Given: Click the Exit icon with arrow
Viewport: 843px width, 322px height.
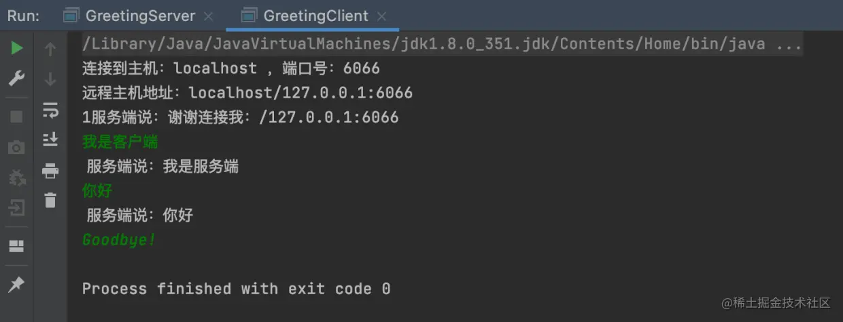Looking at the screenshot, I should (16, 207).
